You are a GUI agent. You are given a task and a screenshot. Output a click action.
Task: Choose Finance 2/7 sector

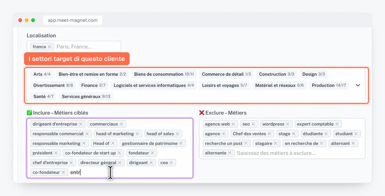pos(93,85)
